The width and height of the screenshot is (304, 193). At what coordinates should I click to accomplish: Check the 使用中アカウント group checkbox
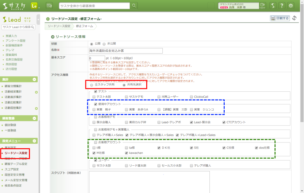(x=96, y=104)
